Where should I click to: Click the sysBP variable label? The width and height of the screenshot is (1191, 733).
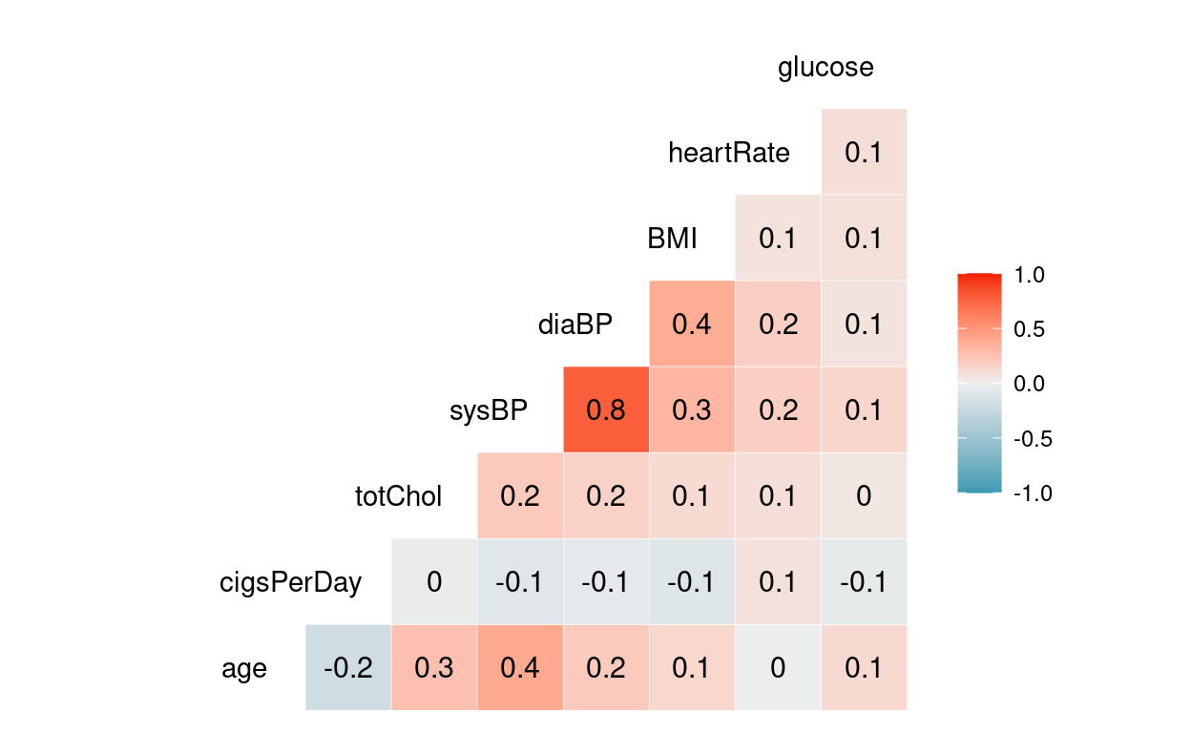coord(488,410)
